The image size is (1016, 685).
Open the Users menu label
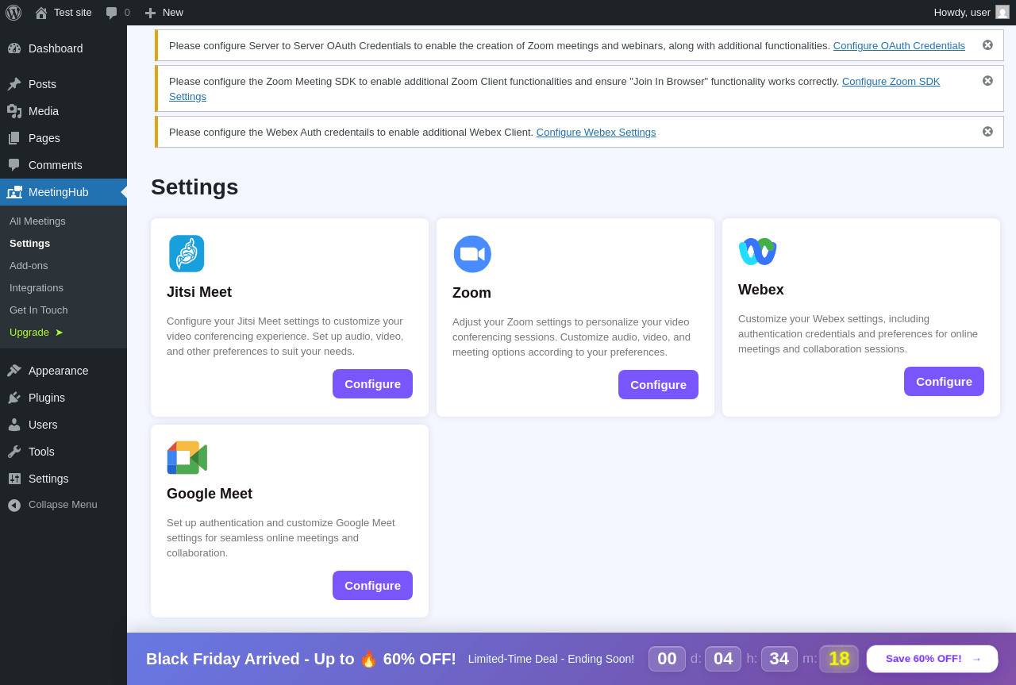point(43,425)
